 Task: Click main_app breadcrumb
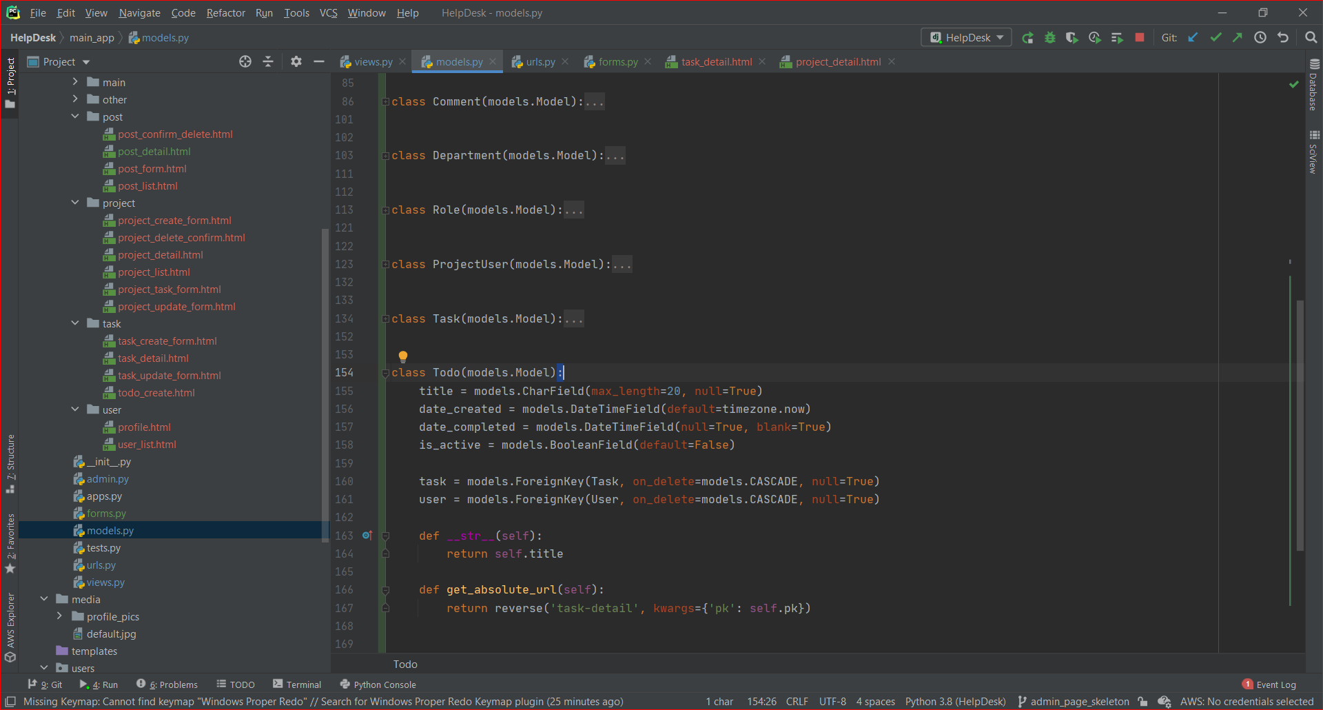tap(92, 38)
